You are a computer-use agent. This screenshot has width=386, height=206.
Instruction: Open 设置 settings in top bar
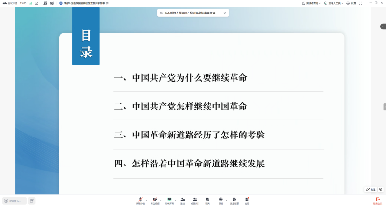click(351, 3)
